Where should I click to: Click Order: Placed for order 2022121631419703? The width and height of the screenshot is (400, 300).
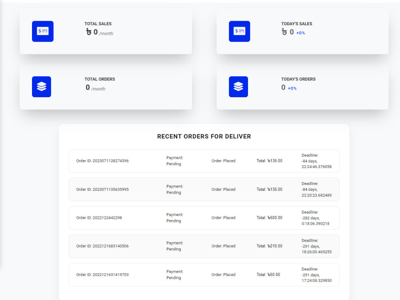coord(224,274)
